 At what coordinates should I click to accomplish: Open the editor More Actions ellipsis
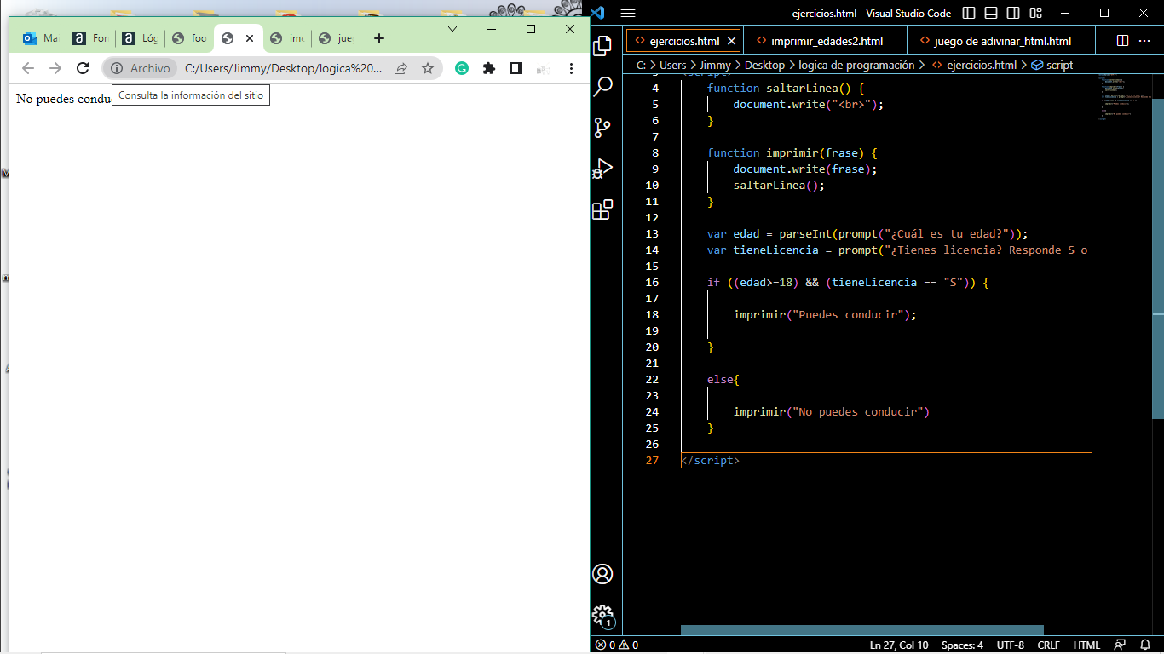pos(1146,40)
